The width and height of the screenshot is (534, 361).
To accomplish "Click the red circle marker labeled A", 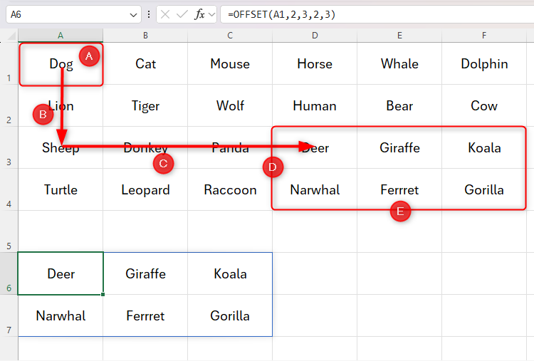I will tap(89, 56).
